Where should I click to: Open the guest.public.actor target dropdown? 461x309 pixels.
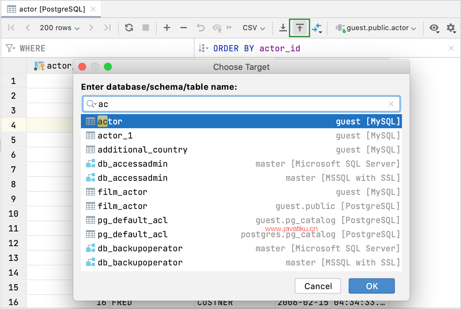click(x=376, y=28)
